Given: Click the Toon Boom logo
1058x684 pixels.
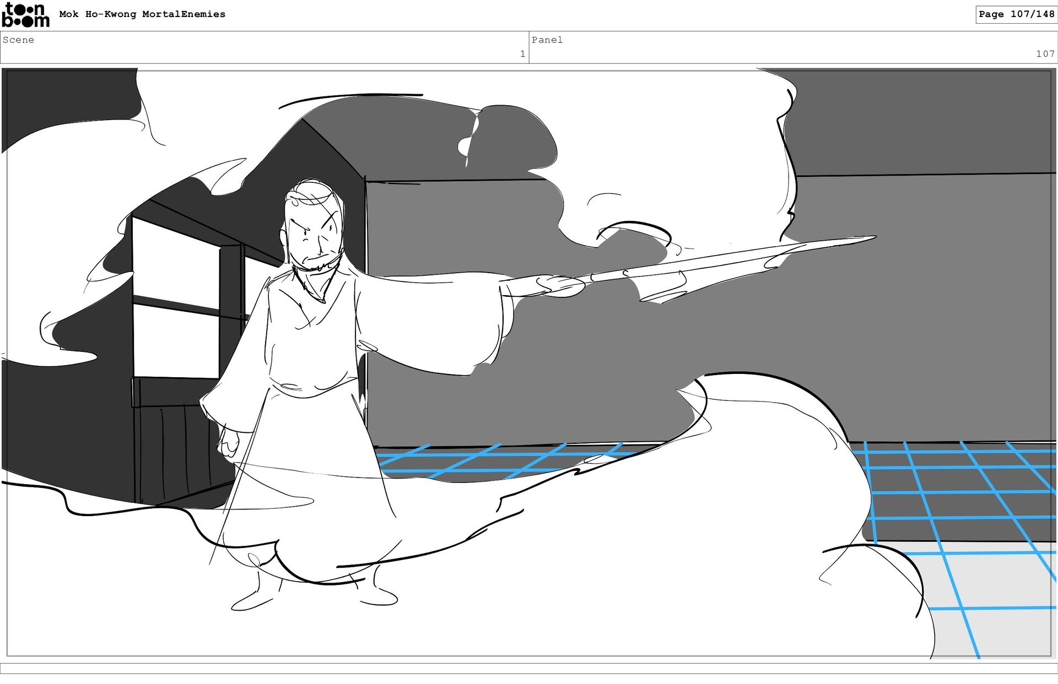Looking at the screenshot, I should point(25,15).
